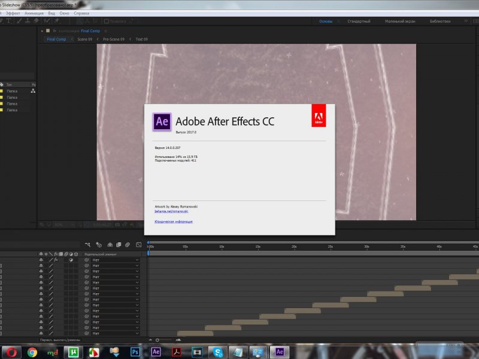Open the Вид menu

(51, 13)
